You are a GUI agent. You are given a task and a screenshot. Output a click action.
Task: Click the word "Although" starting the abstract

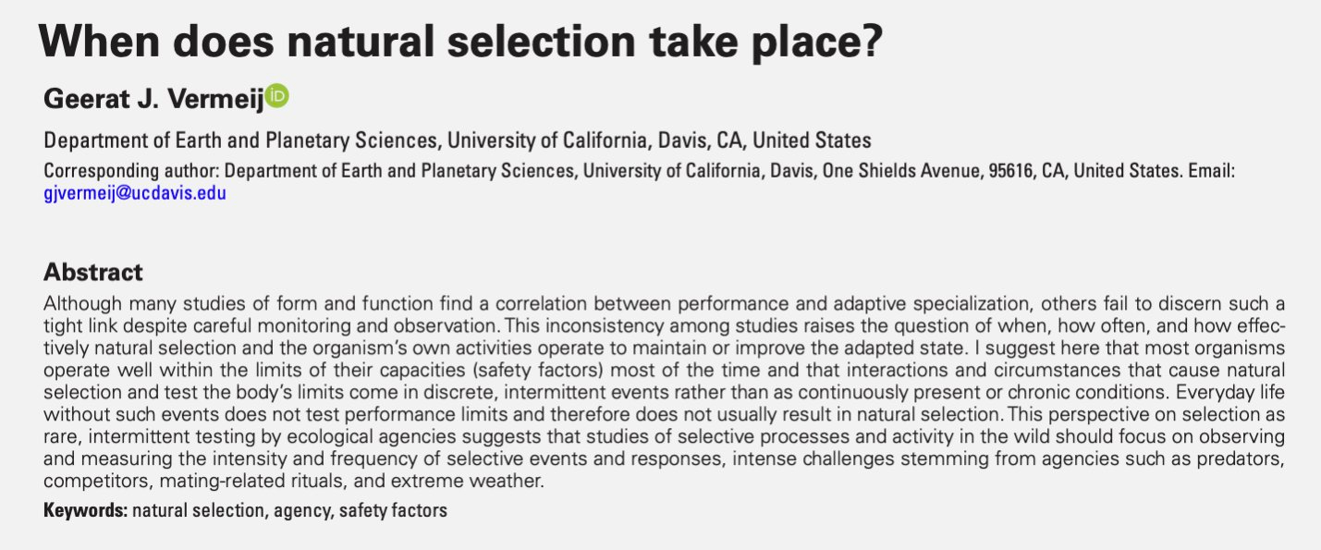click(79, 304)
